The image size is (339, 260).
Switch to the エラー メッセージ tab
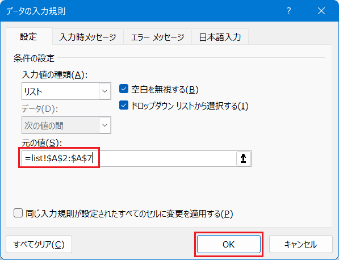(157, 37)
